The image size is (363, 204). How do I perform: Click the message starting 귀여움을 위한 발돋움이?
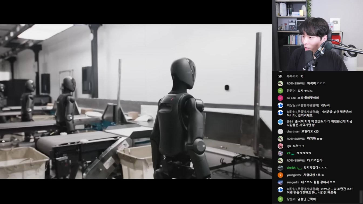(x=319, y=114)
